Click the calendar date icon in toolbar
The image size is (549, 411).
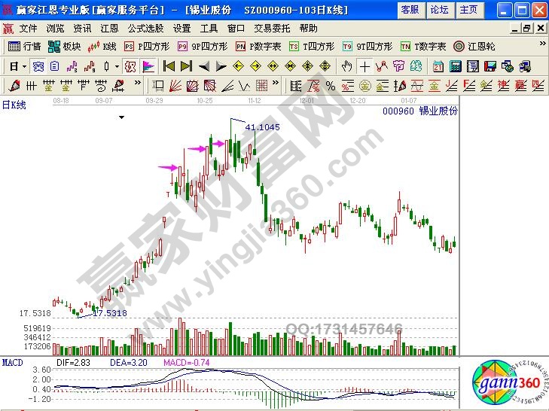click(438, 65)
